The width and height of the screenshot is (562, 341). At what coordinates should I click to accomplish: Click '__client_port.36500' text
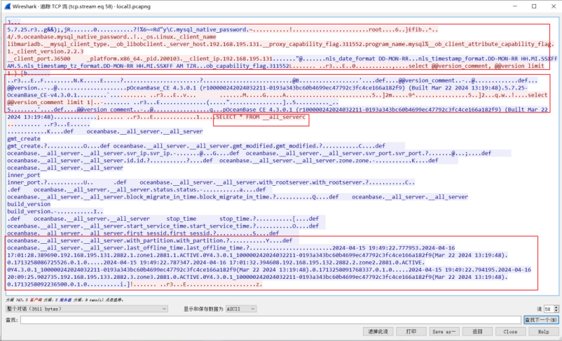click(x=39, y=59)
